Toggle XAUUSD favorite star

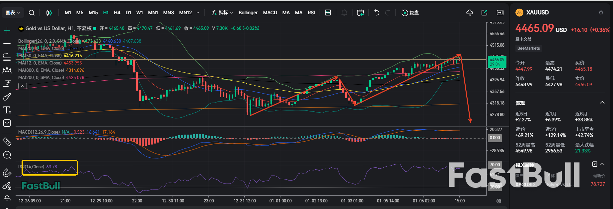tap(601, 13)
